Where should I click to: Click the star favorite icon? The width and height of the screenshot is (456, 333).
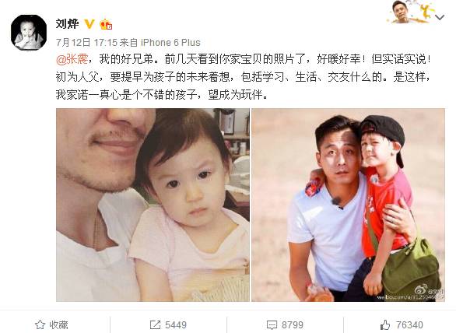click(x=40, y=324)
